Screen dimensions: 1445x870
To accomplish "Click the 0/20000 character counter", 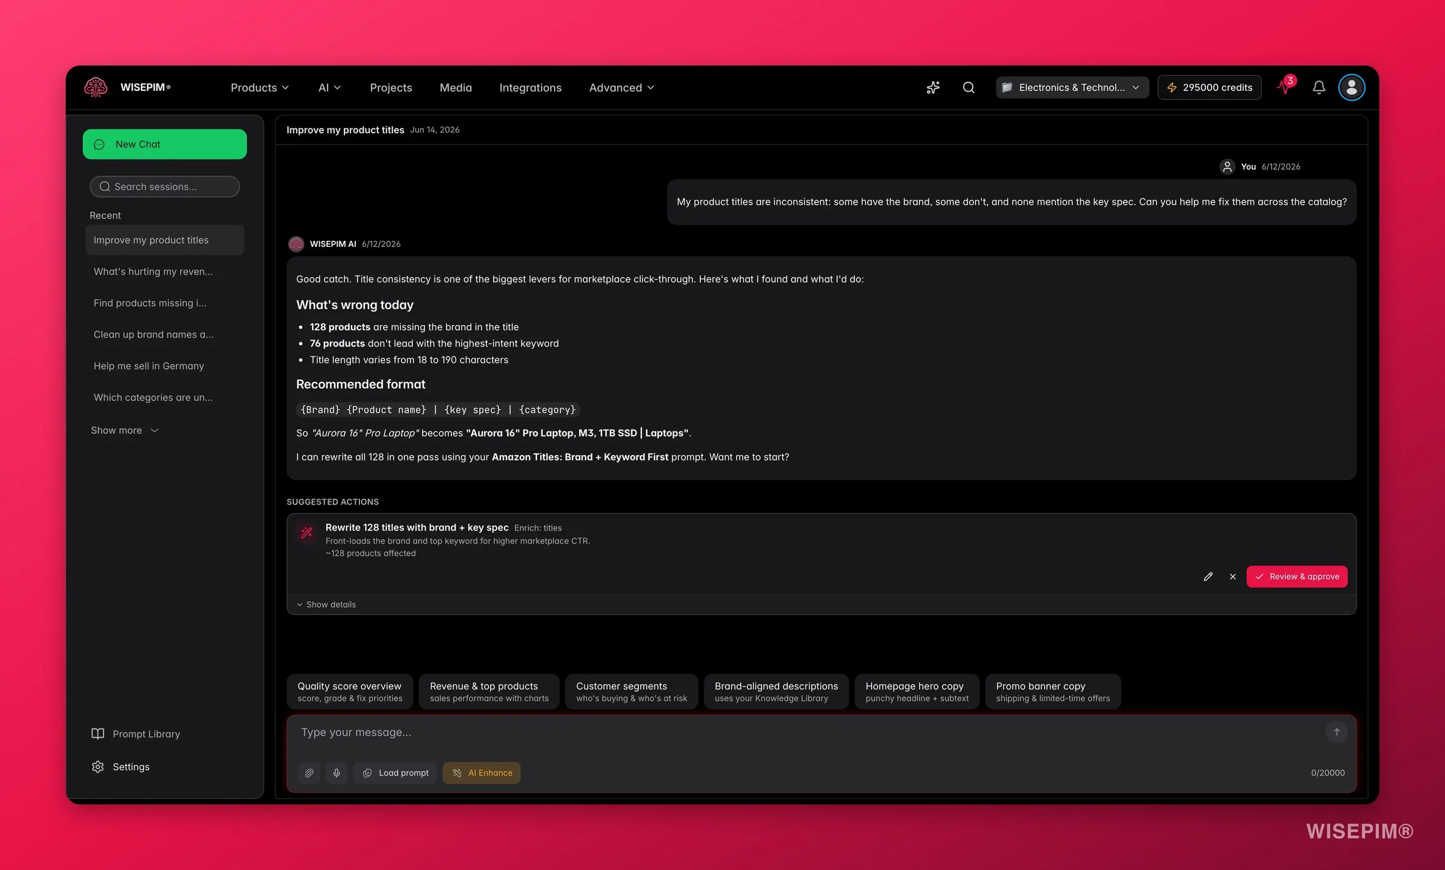I will tap(1328, 772).
